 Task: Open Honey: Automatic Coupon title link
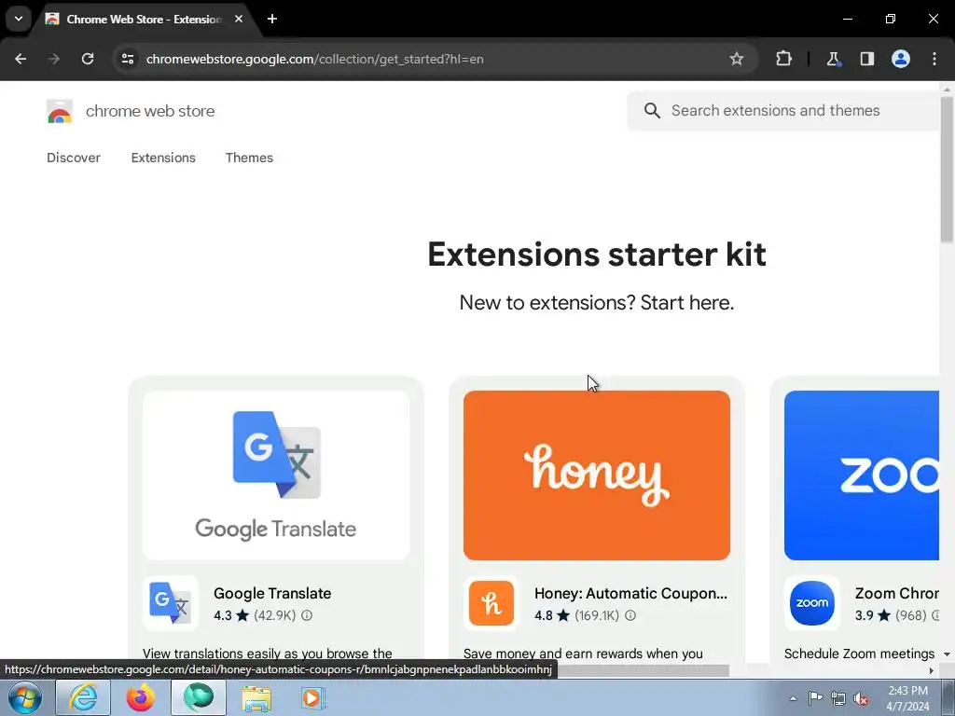(x=630, y=594)
